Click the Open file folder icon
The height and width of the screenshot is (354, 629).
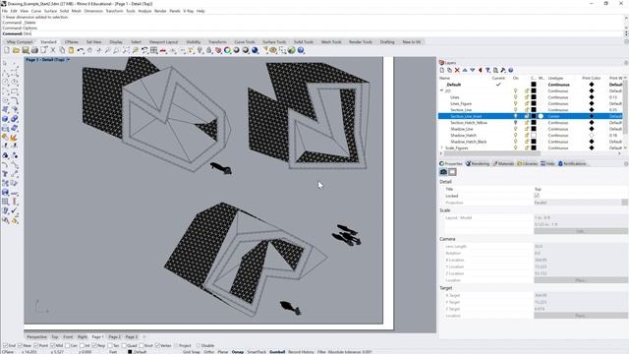point(16,50)
